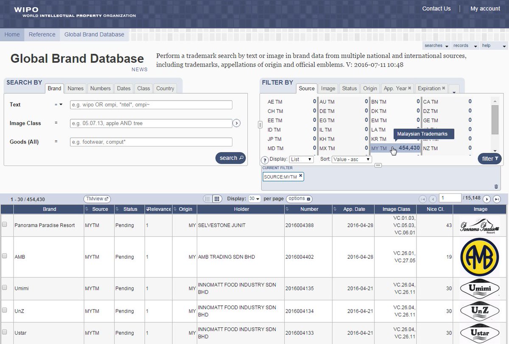Image resolution: width=509 pixels, height=344 pixels.
Task: Expand the searches menu
Action: 436,45
